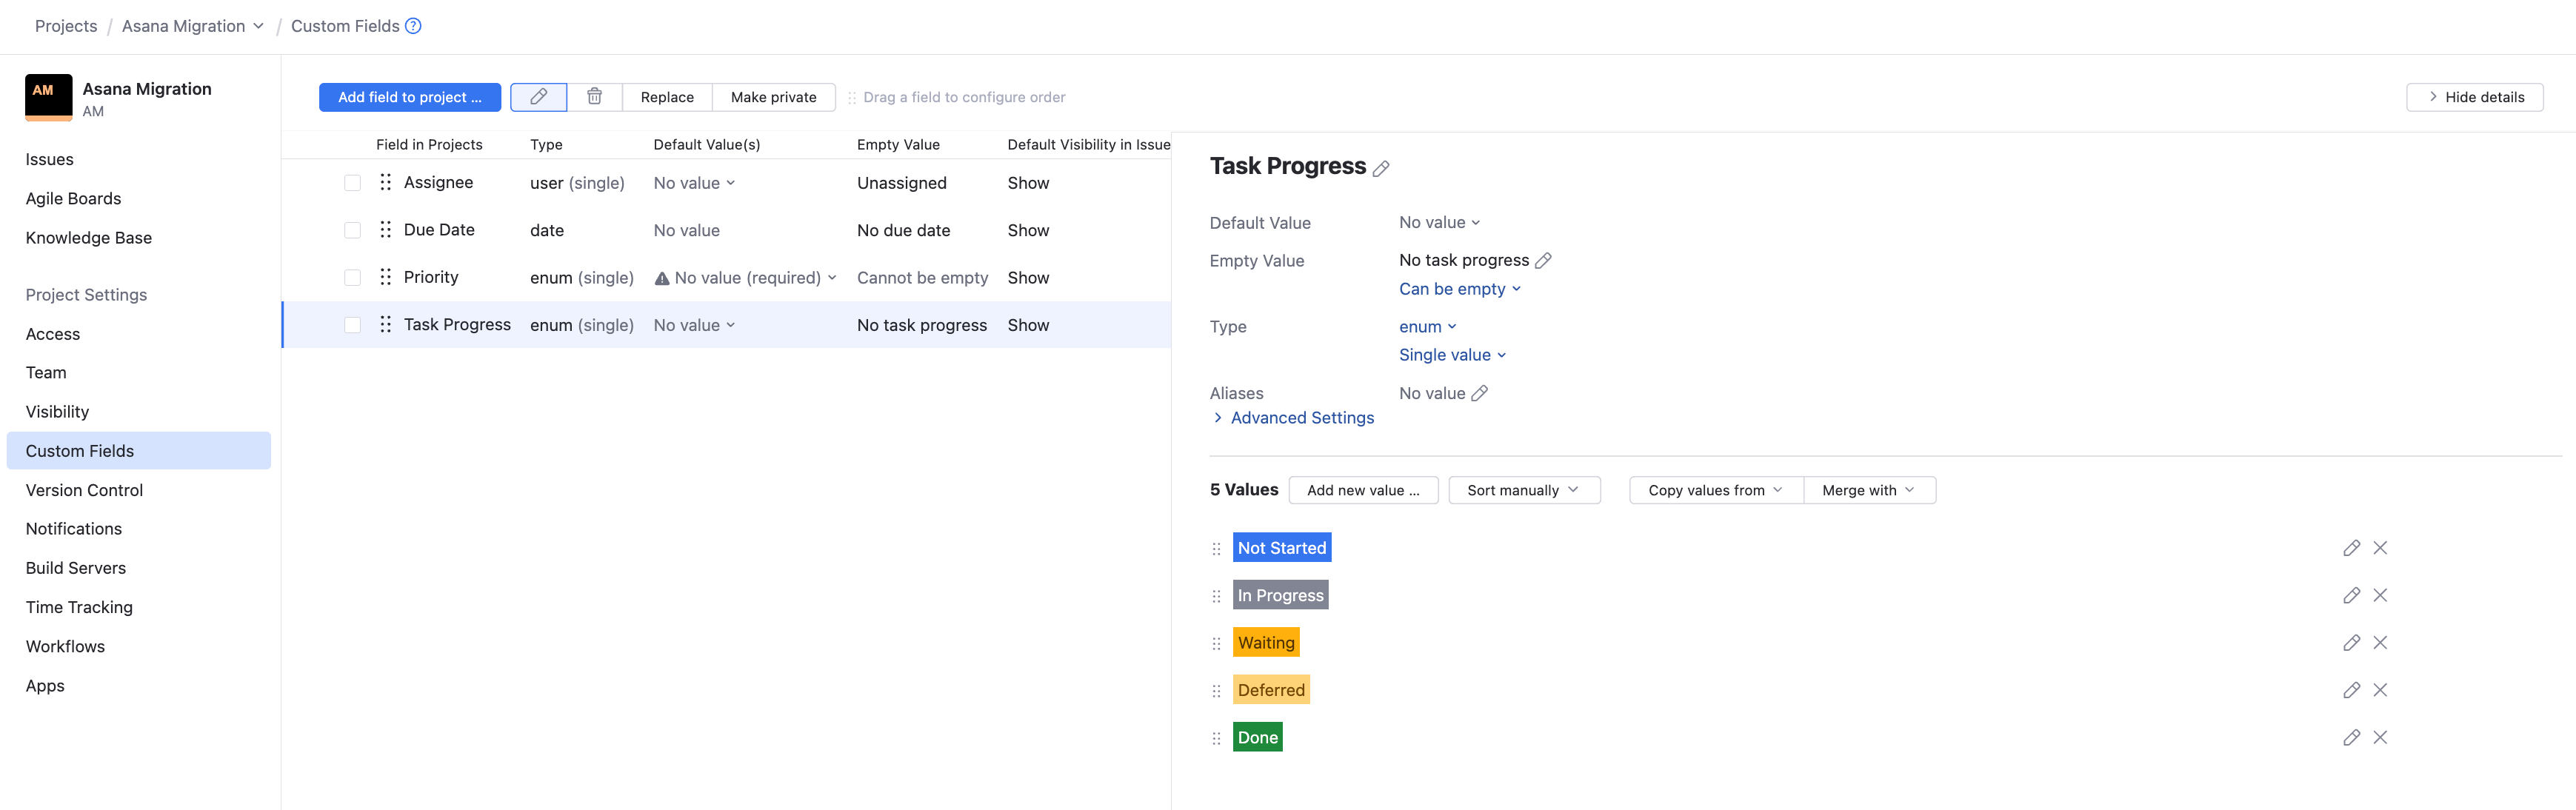Select the yellow Waiting value badge
The width and height of the screenshot is (2576, 810).
1266,642
